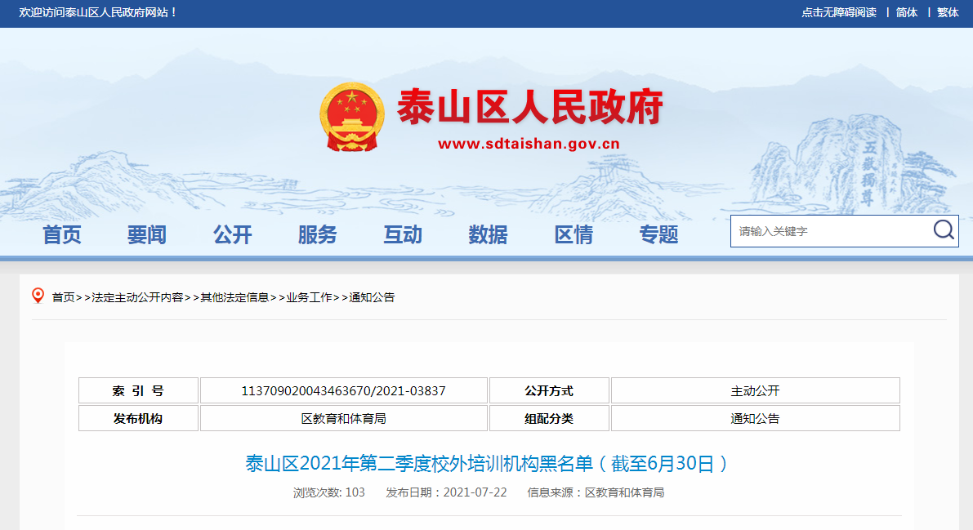Screen dimensions: 973x530
Task: Enable 点击无障碍阅读 accessibility mode
Action: pos(838,12)
